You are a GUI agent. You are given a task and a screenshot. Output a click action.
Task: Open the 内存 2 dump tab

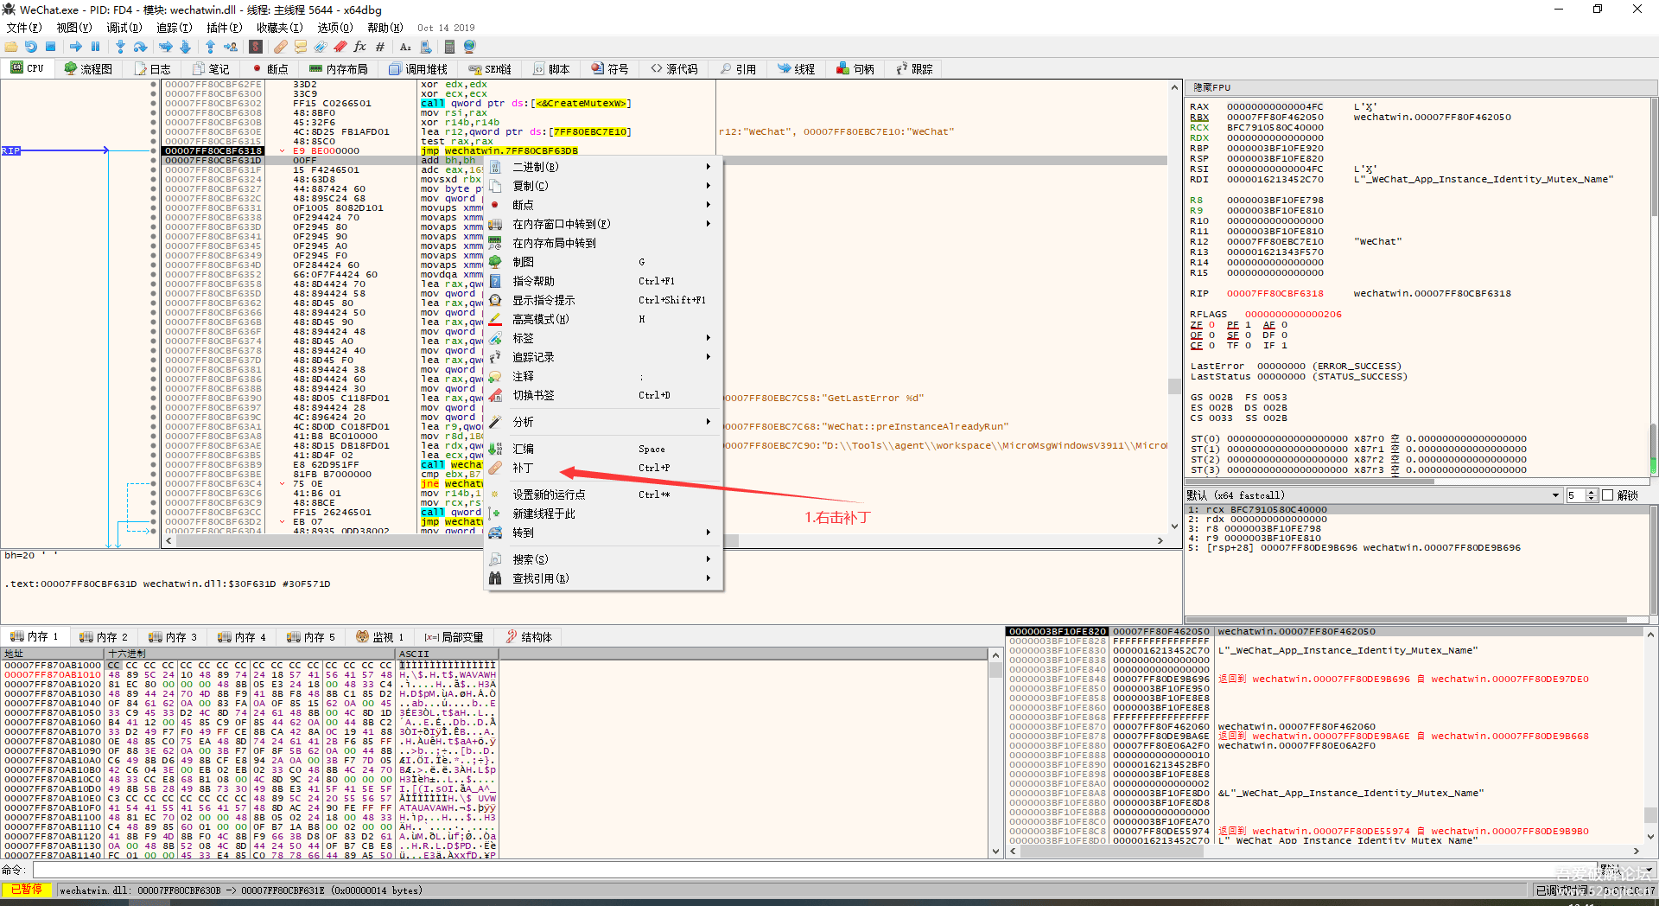pos(104,637)
